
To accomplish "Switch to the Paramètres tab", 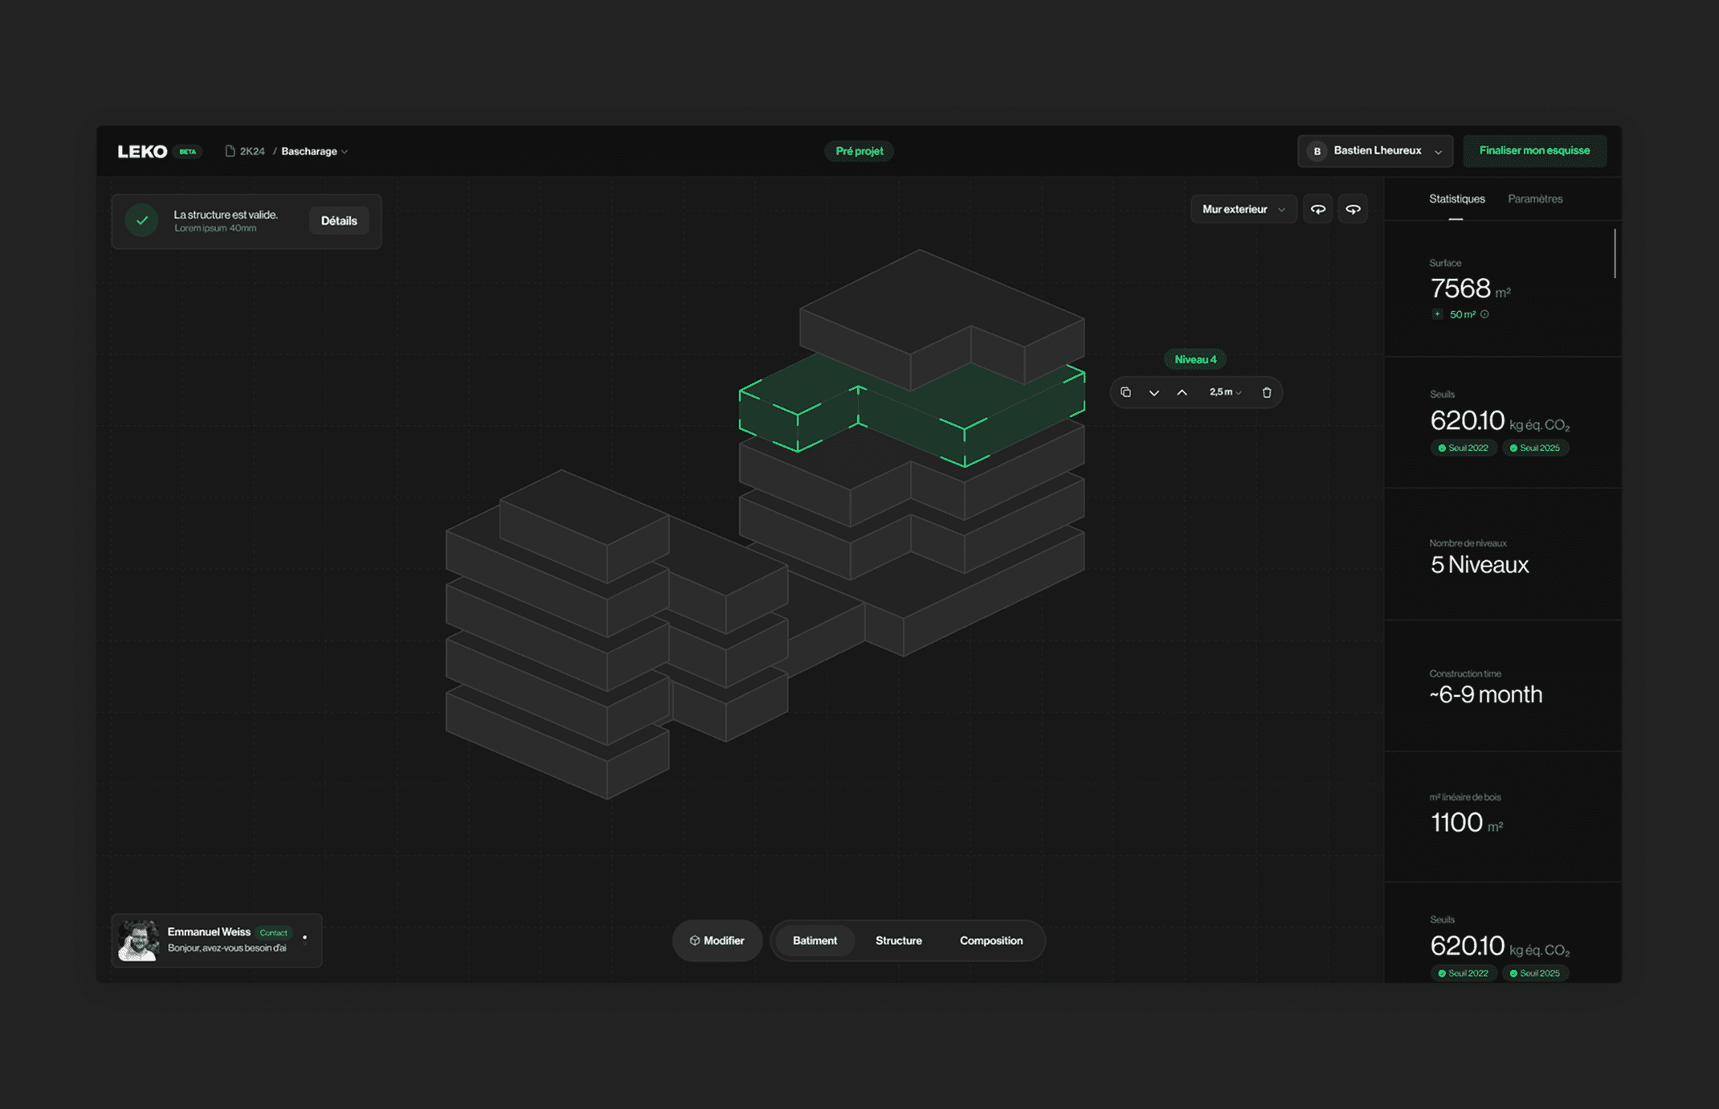I will (x=1534, y=198).
